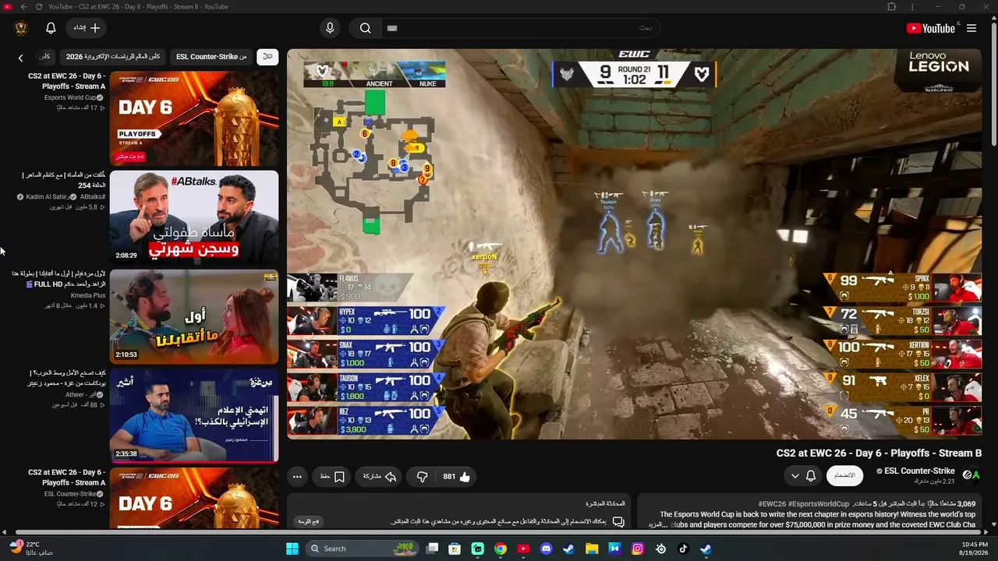Open TikTok from the taskbar
The width and height of the screenshot is (998, 561).
tap(684, 549)
